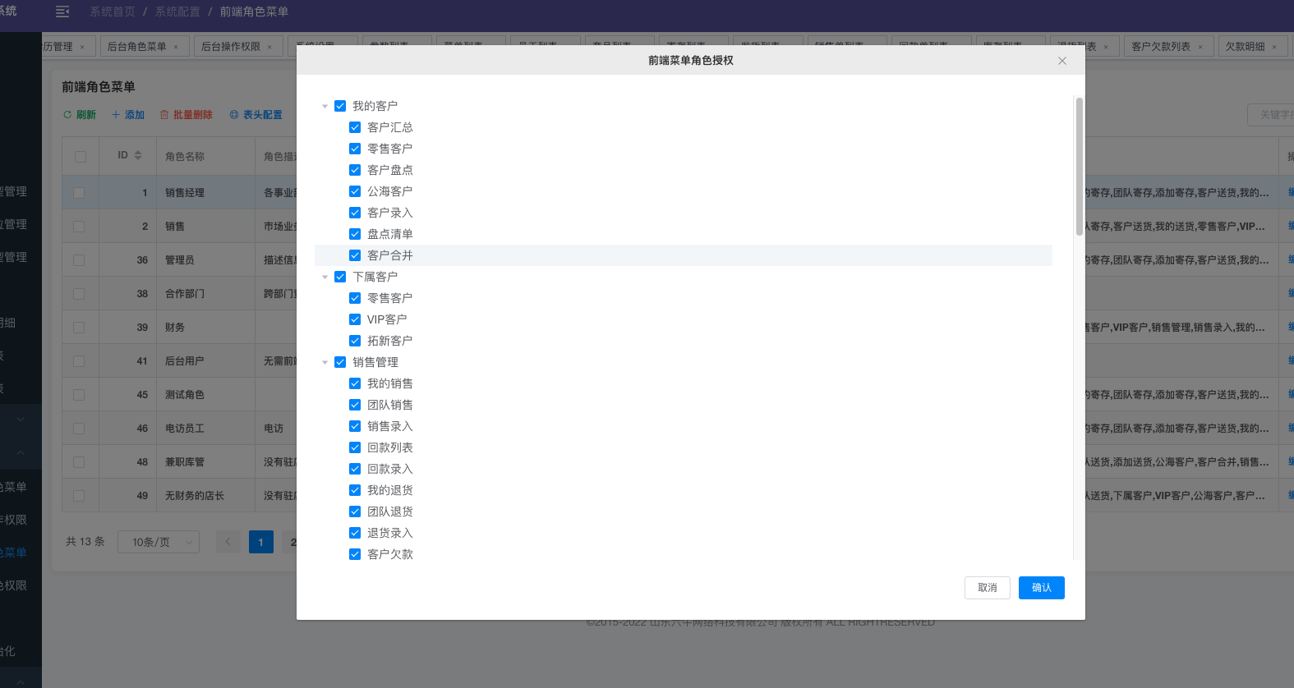1294x688 pixels.
Task: Uncheck 客户欠款 checkbox
Action: (355, 554)
